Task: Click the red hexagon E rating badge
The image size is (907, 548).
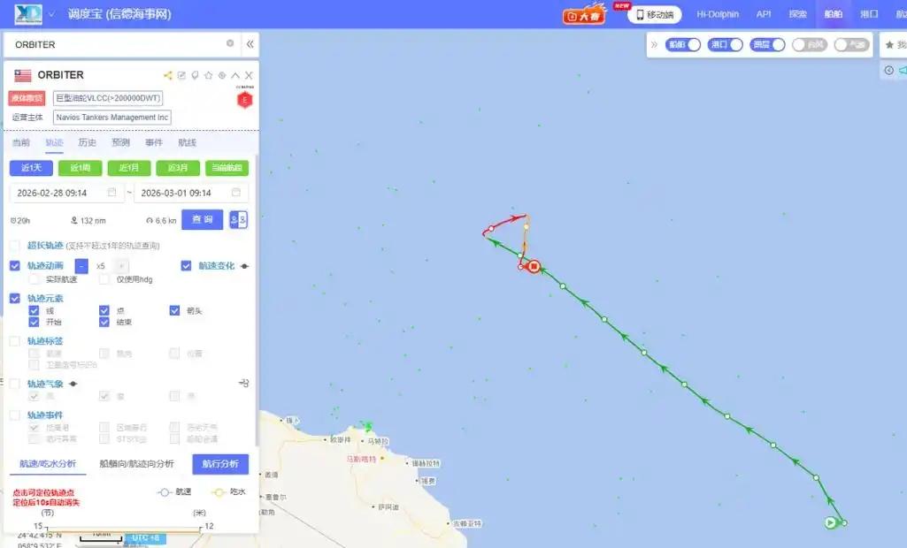Action: pyautogui.click(x=245, y=99)
